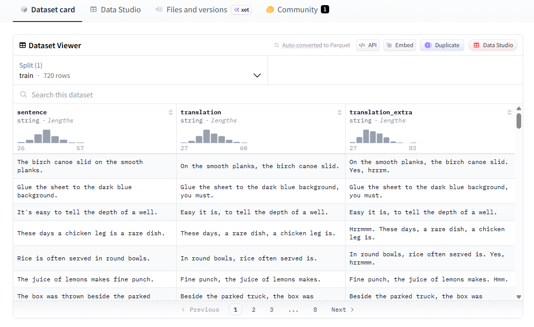Select 'Glue the sheet to the dark blue' sentence cell
Screen dimensions: 534x327
tap(94, 191)
